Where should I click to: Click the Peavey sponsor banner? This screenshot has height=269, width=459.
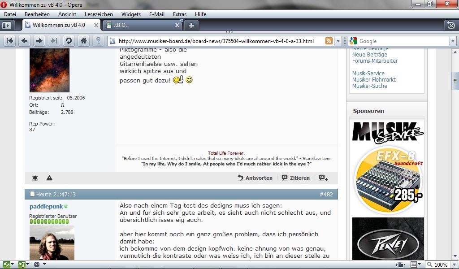388,239
